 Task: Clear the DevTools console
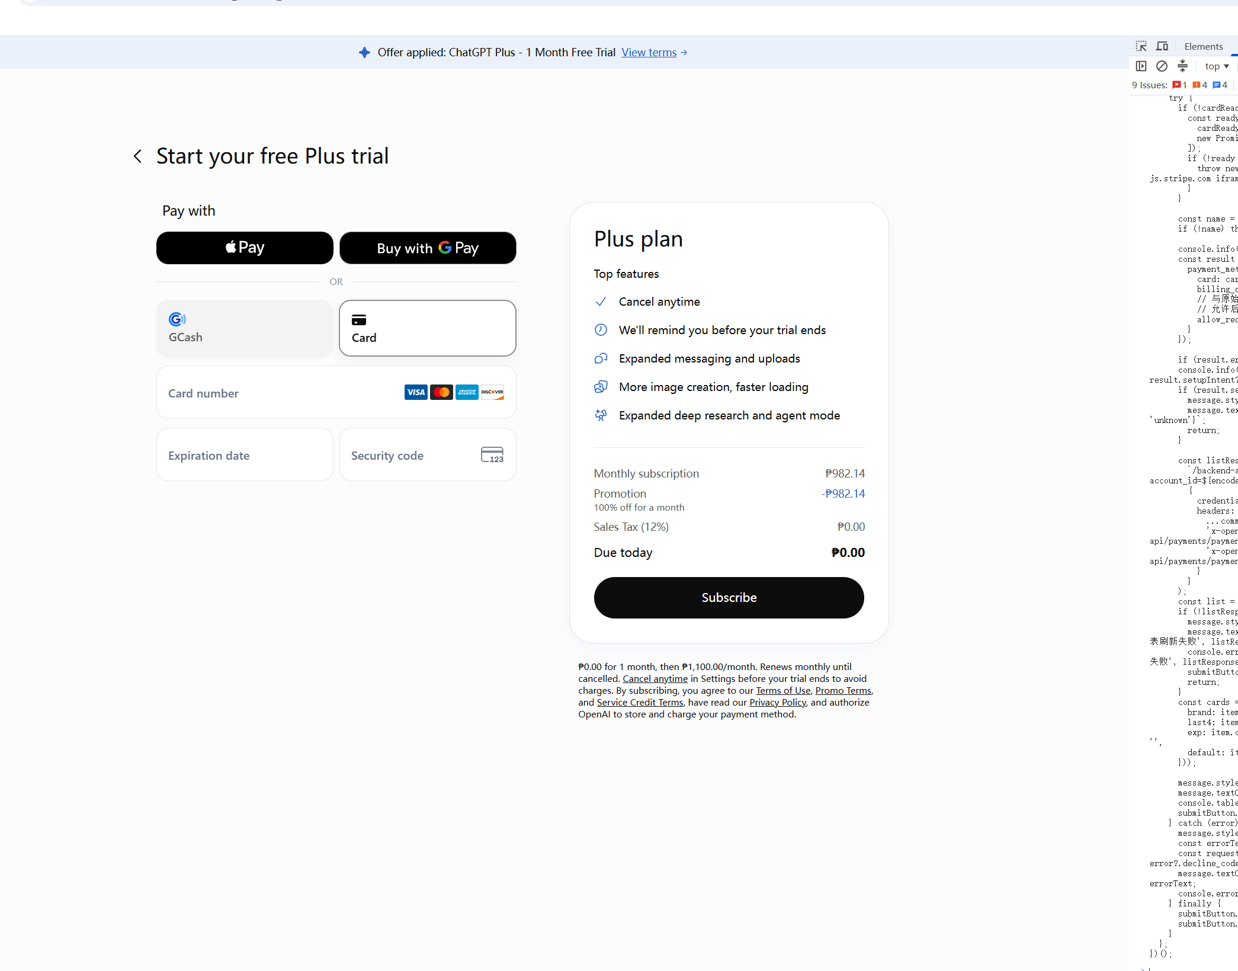pos(1162,66)
